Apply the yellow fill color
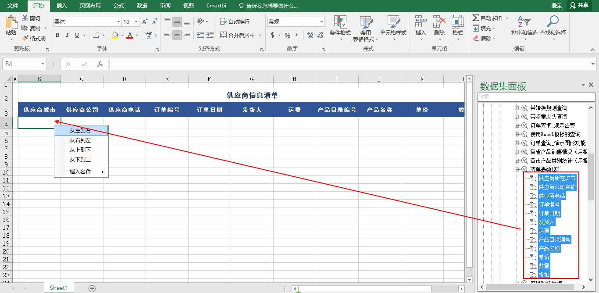Viewport: 599px width, 293px height. (x=115, y=35)
